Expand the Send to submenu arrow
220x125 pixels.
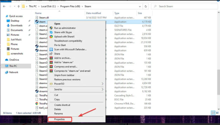[x=102, y=89]
